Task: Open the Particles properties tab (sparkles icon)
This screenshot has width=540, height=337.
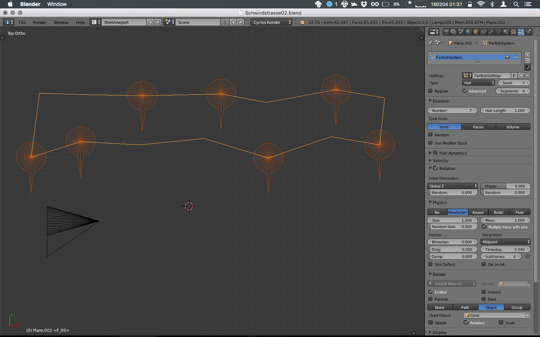Action: (521, 32)
